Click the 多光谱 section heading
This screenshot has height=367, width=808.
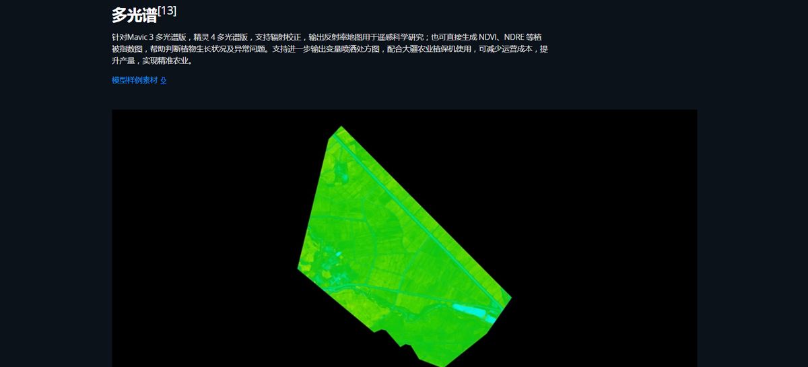click(x=134, y=14)
